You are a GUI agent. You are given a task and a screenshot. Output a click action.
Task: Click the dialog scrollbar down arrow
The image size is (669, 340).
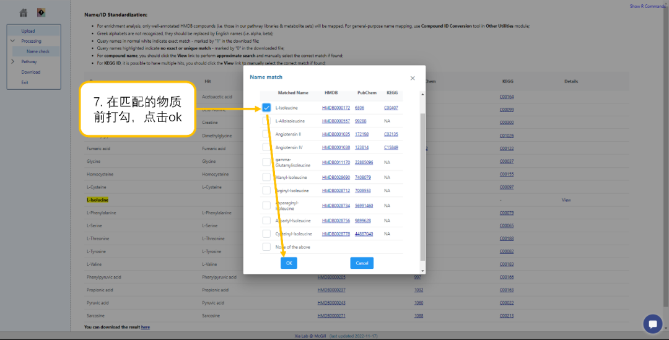point(422,271)
